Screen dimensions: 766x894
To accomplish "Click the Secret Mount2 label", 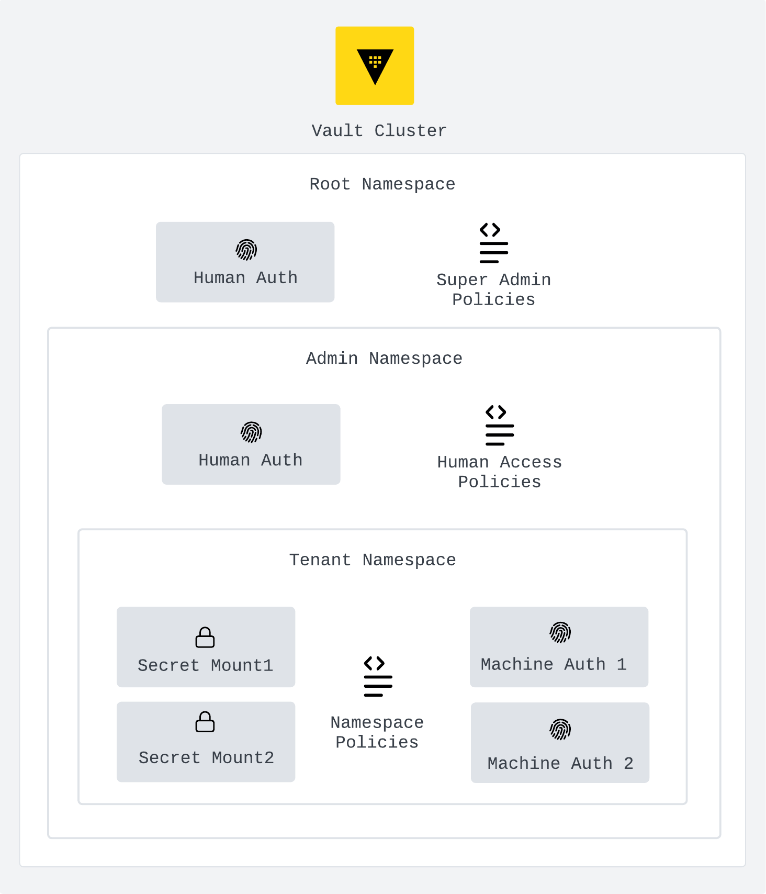I will (x=206, y=758).
